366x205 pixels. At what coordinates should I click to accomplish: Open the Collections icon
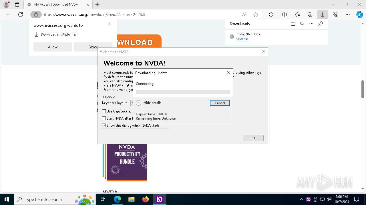pos(310,15)
